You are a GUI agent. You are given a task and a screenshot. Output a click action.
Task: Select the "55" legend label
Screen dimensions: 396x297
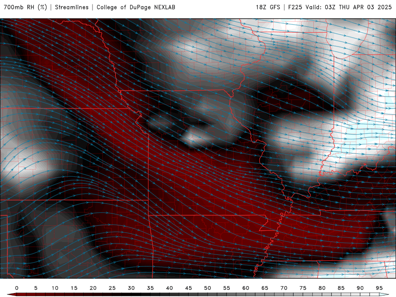click(227, 288)
